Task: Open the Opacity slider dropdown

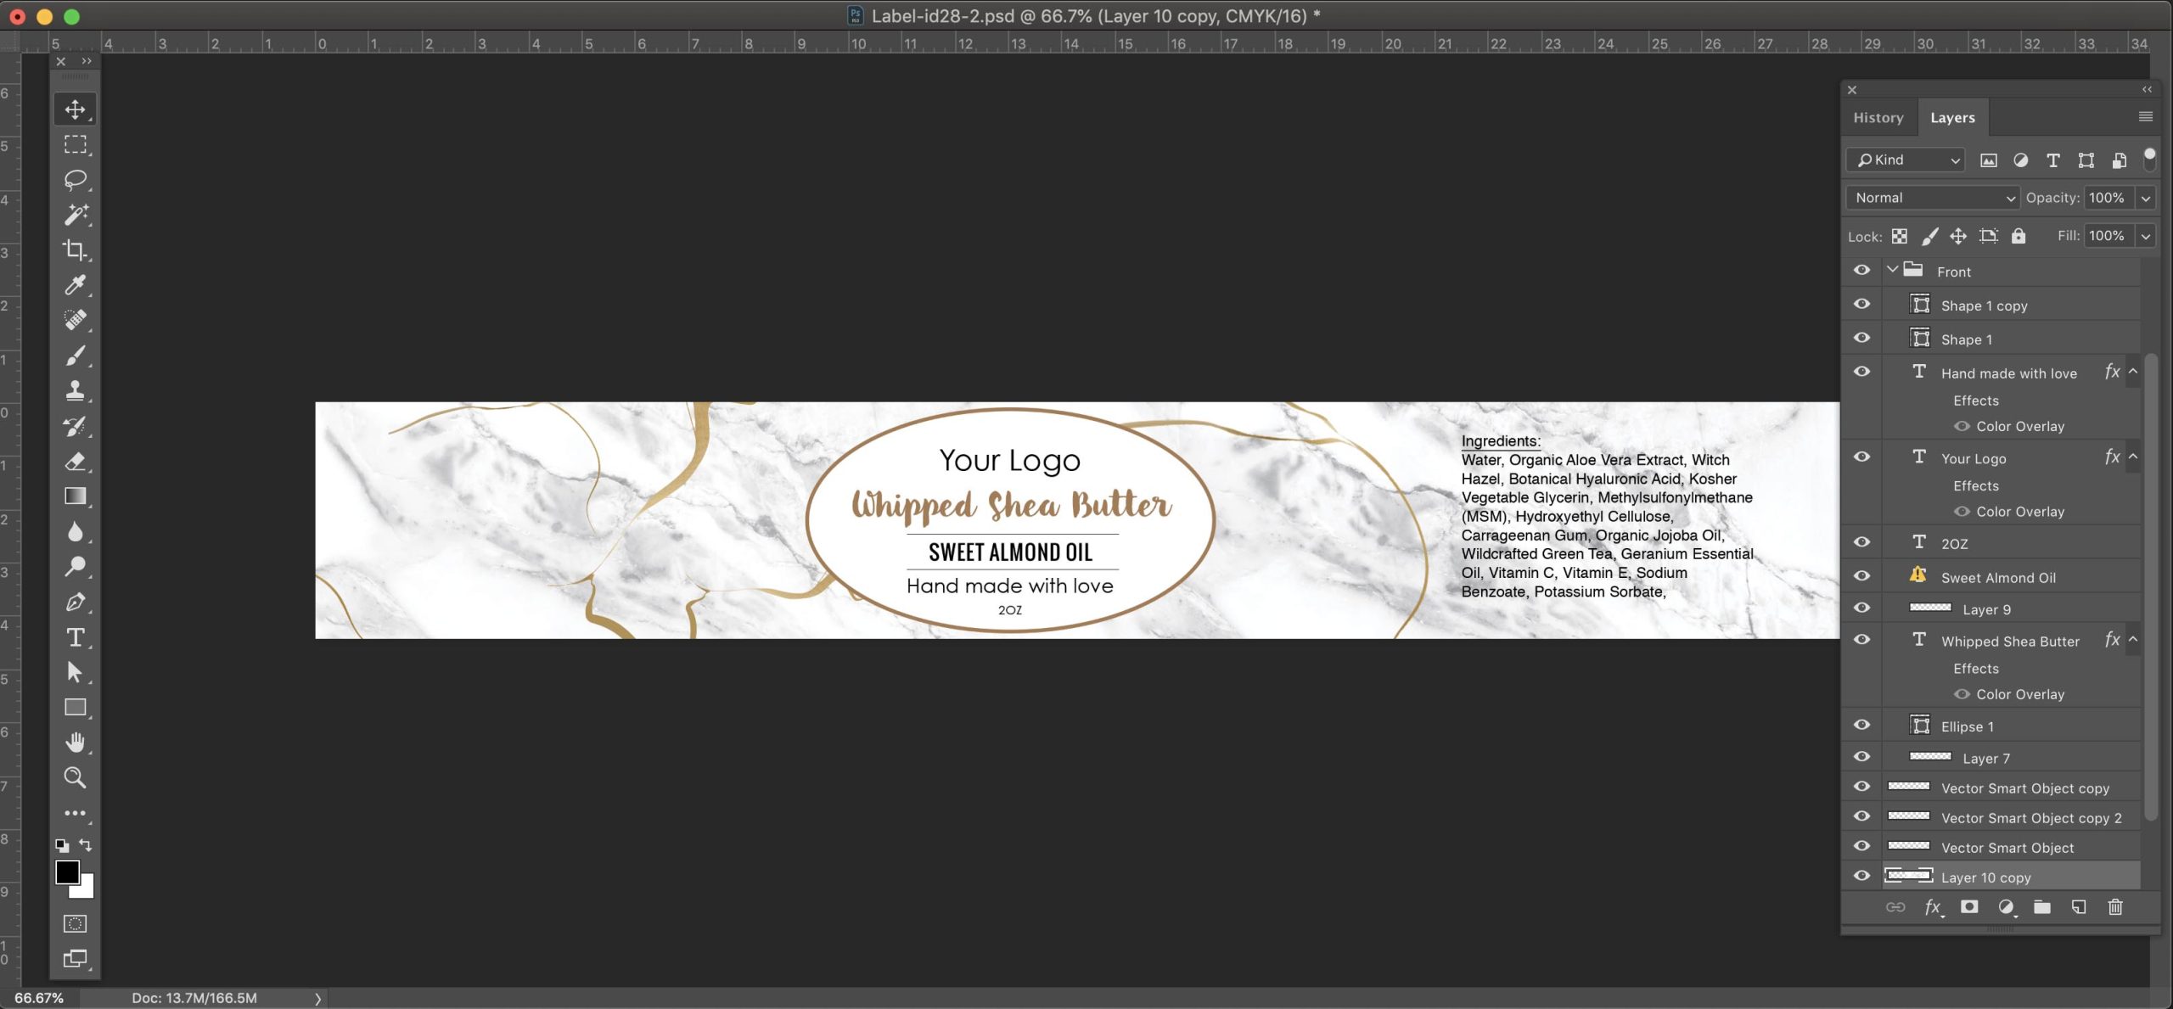Action: pos(2147,198)
